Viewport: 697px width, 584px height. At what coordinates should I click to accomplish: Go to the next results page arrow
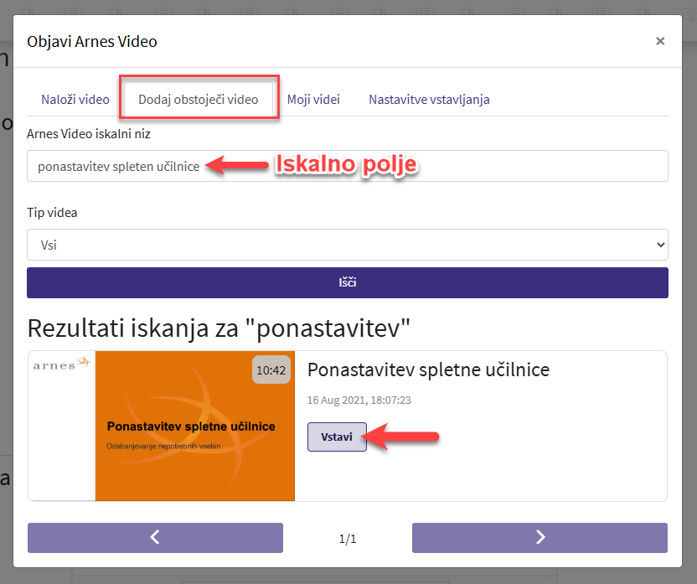(x=540, y=538)
